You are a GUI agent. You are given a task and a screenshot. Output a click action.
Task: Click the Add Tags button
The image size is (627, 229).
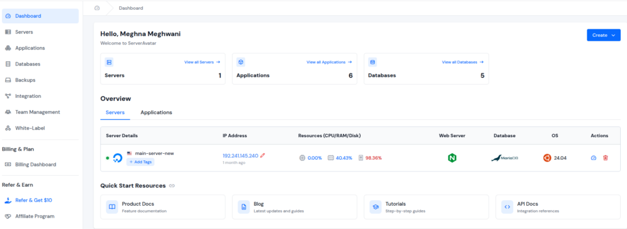(140, 162)
